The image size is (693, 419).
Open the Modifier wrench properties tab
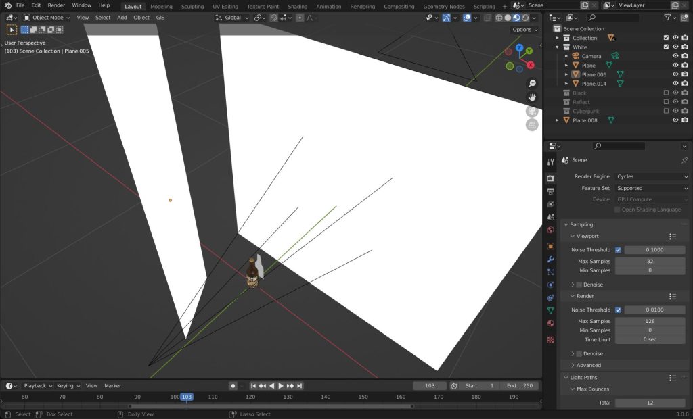[551, 259]
